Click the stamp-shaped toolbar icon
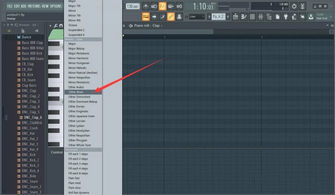 [x=179, y=17]
